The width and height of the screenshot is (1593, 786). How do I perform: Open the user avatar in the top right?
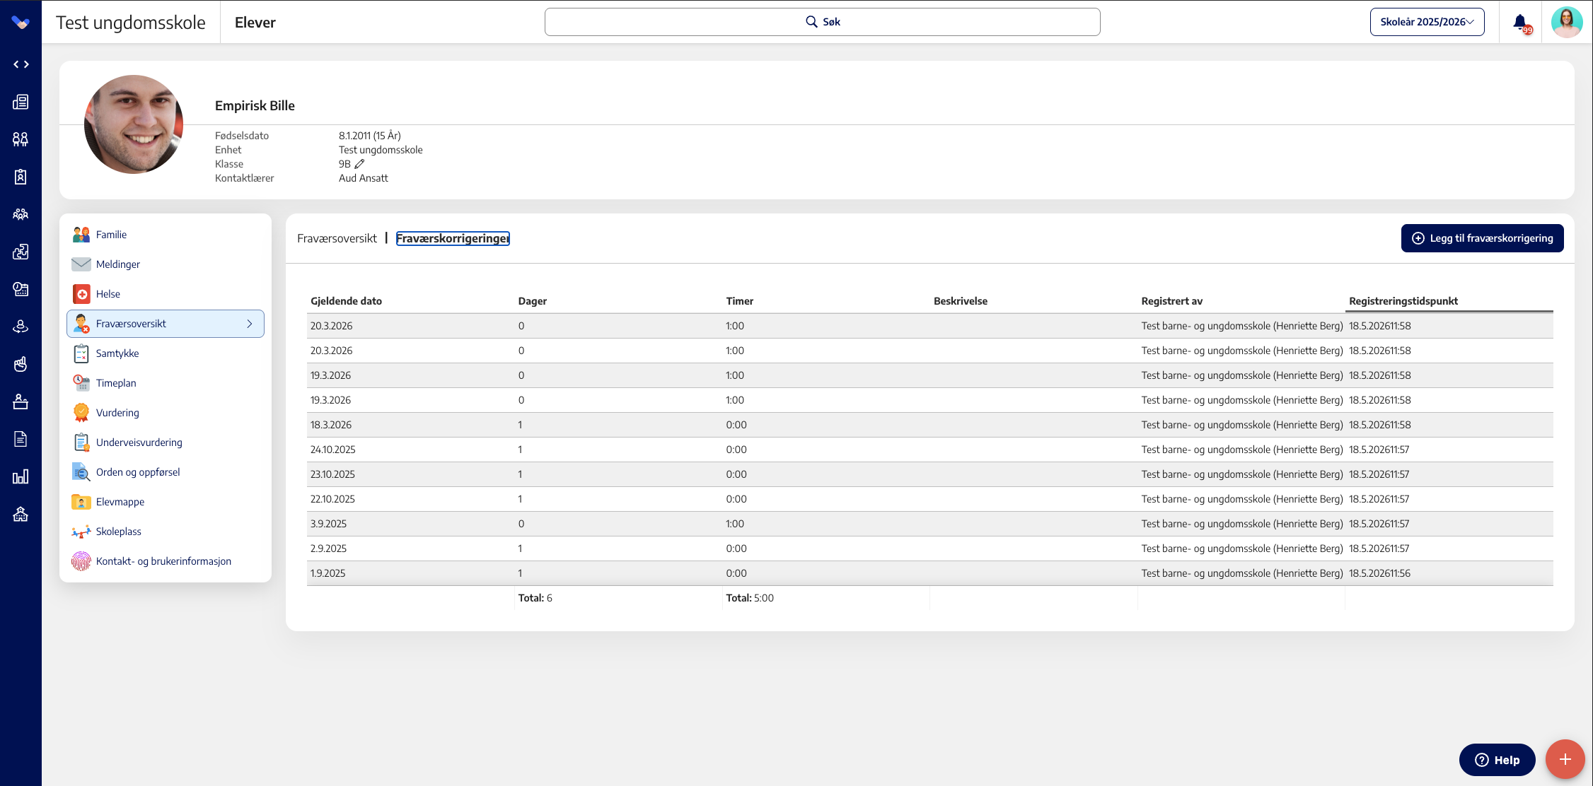point(1566,22)
